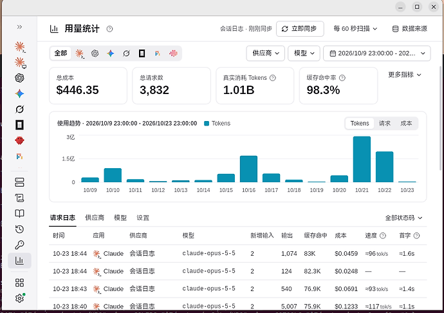Expand the sidebar with the double-chevron icon

[x=19, y=27]
